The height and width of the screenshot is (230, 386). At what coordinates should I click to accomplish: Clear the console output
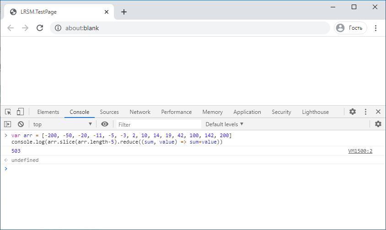[x=21, y=124]
